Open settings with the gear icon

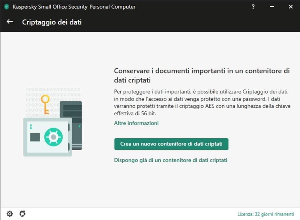pos(10,214)
